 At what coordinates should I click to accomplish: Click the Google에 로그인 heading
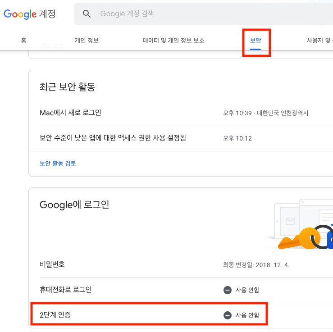[74, 205]
